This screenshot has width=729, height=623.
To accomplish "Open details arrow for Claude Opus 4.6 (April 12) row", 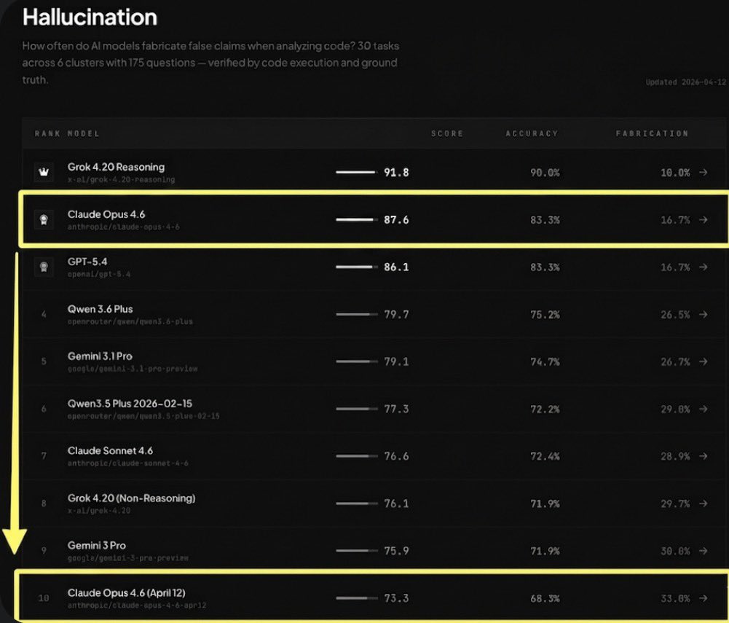I will click(703, 598).
